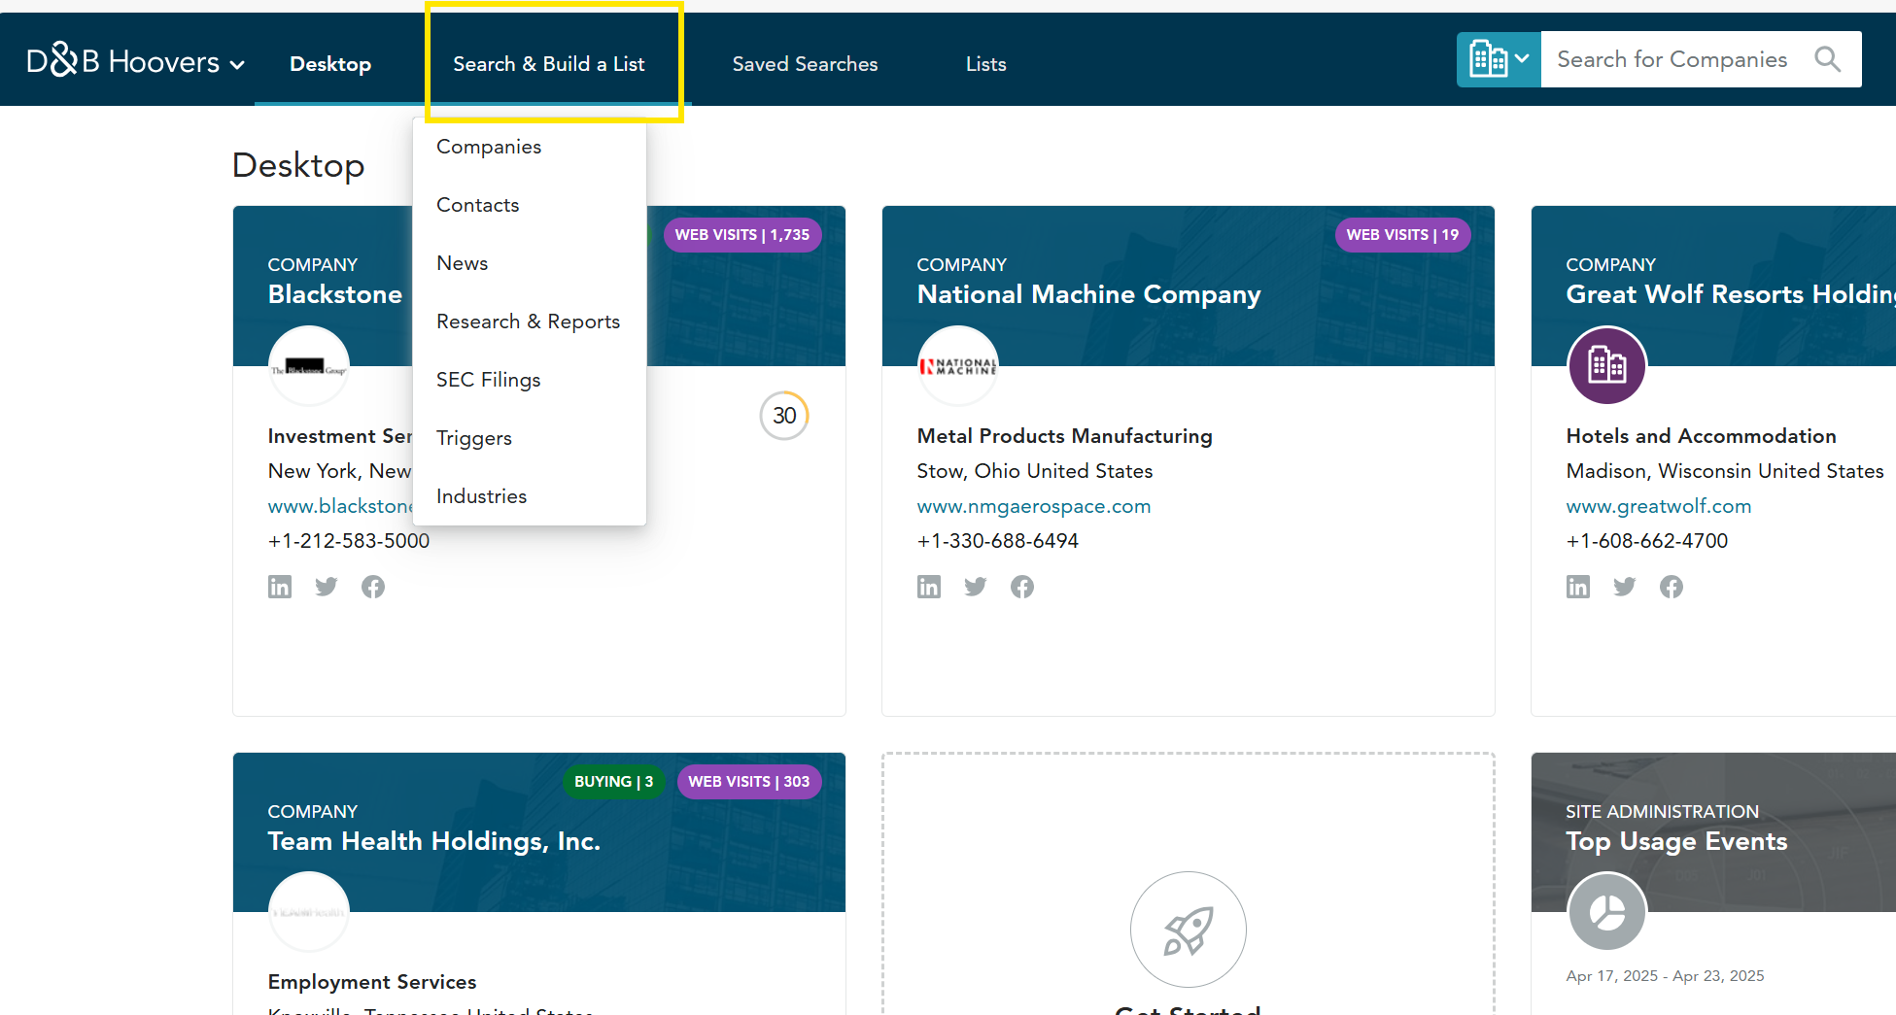This screenshot has width=1896, height=1015.
Task: Go to the Desktop tab
Action: (x=330, y=64)
